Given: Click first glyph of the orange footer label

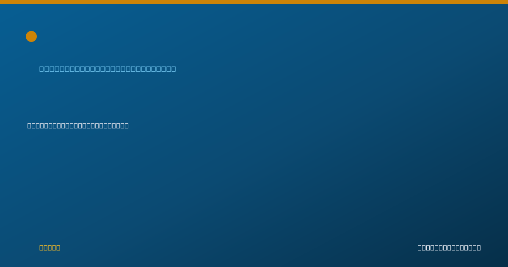Looking at the screenshot, I should pyautogui.click(x=41, y=248).
